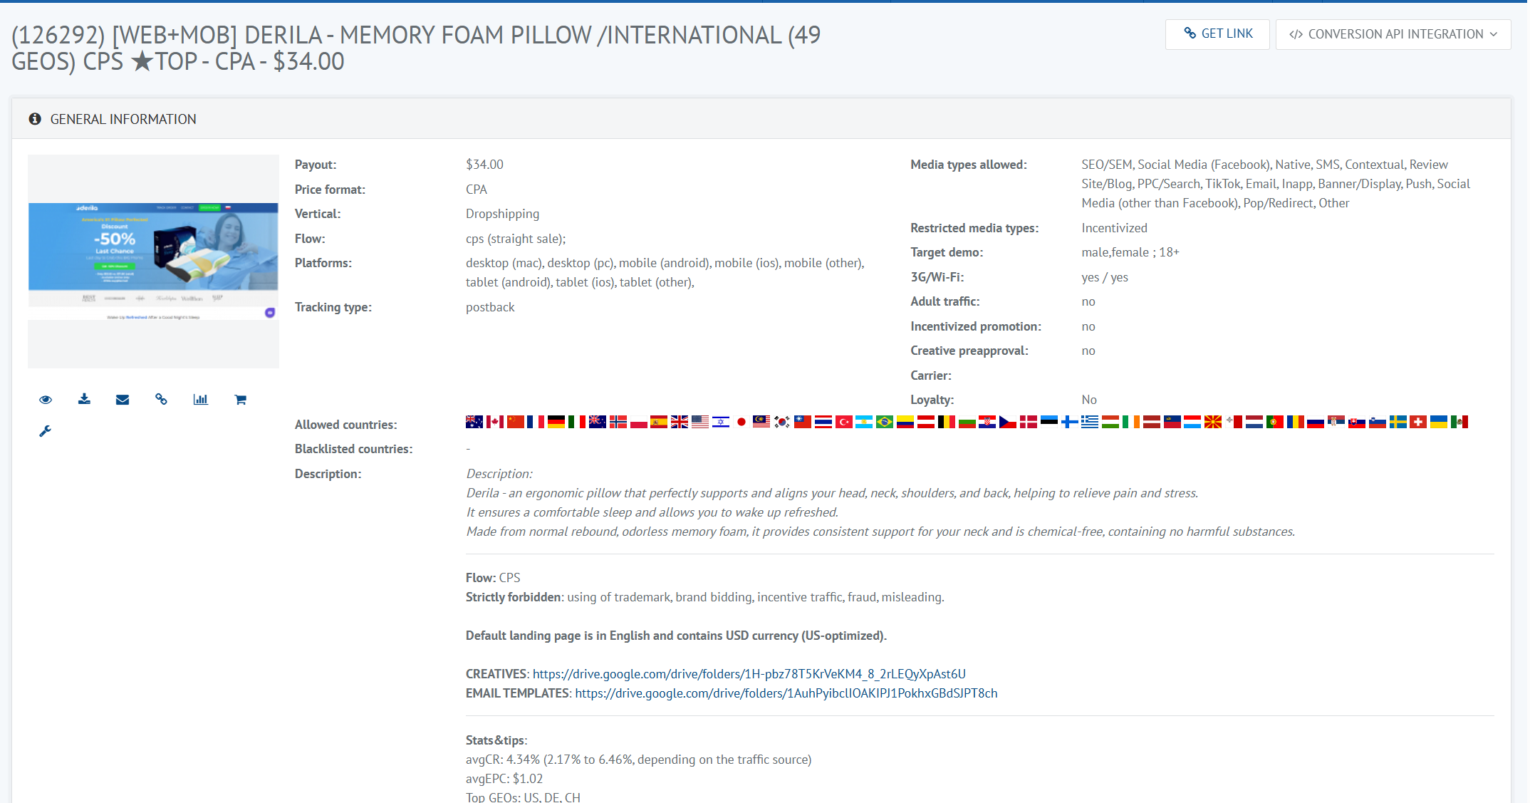Click the envelope email icon

[123, 400]
